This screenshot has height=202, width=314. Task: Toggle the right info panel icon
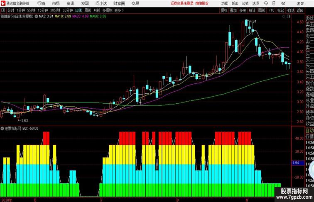click(289, 17)
